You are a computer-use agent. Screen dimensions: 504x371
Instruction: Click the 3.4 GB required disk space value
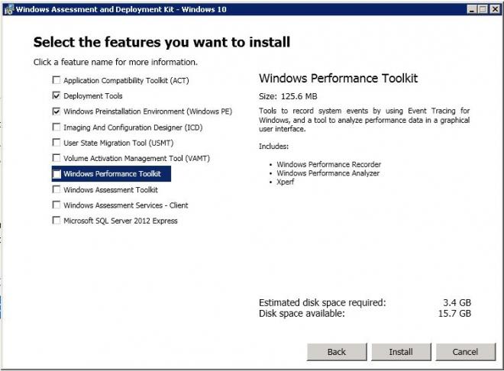coord(457,302)
